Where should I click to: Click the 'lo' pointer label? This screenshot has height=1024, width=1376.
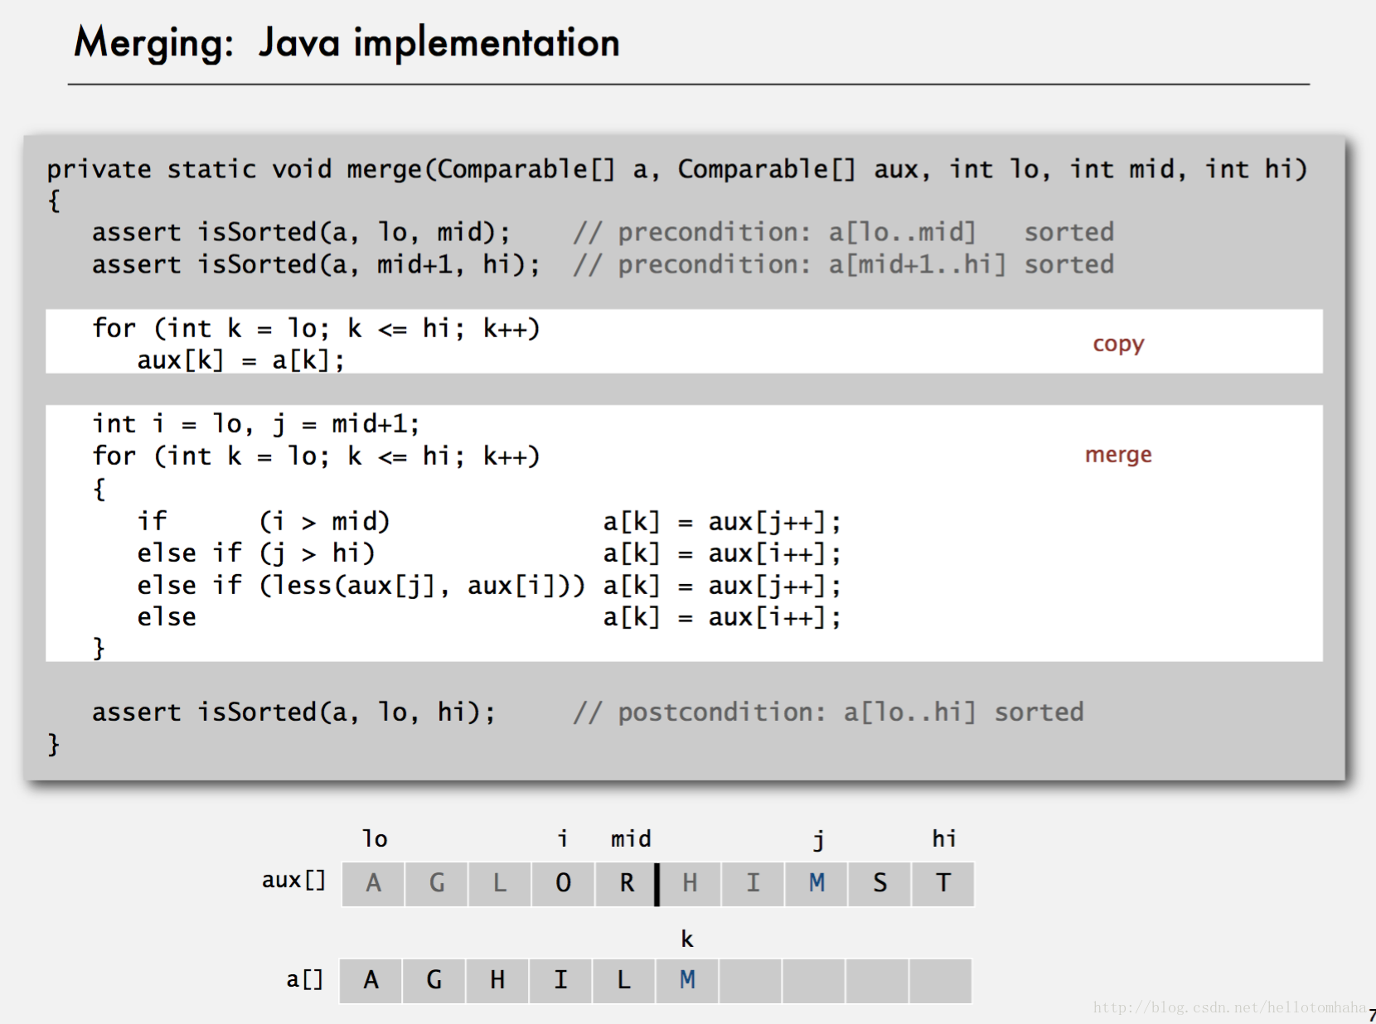pyautogui.click(x=375, y=838)
